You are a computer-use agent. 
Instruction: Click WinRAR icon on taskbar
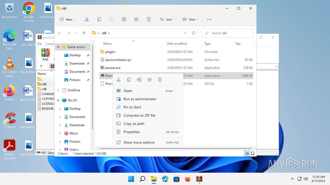(x=199, y=179)
